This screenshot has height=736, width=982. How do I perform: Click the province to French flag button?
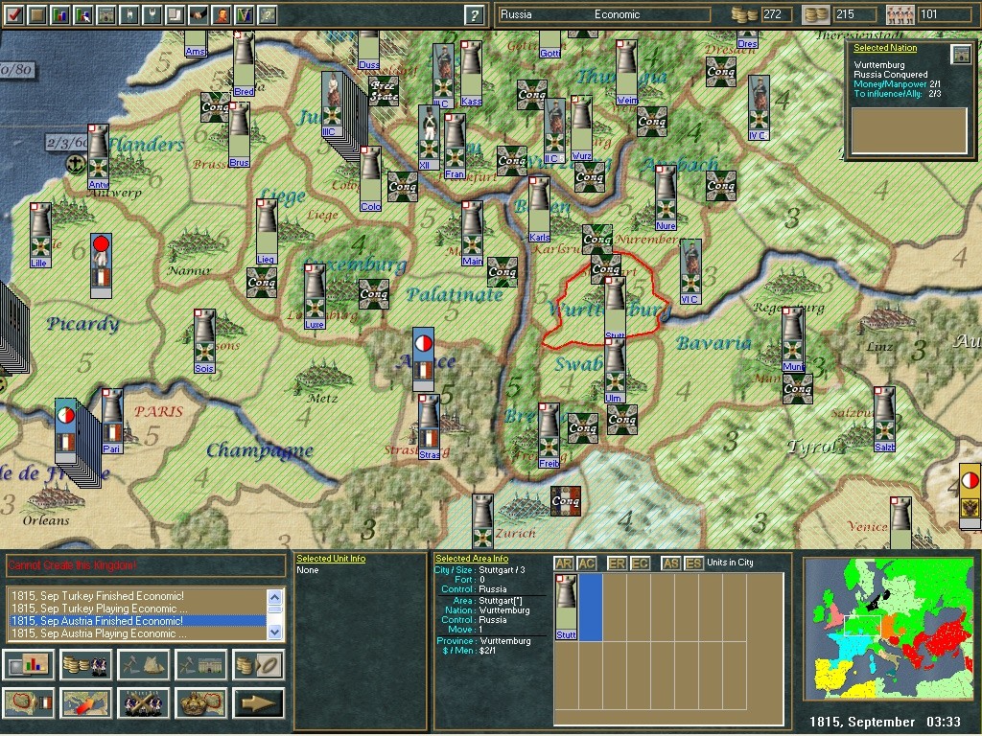point(28,702)
